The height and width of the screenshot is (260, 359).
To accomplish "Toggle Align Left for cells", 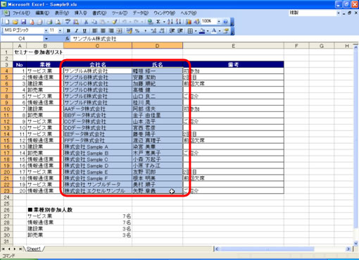I will [94, 31].
